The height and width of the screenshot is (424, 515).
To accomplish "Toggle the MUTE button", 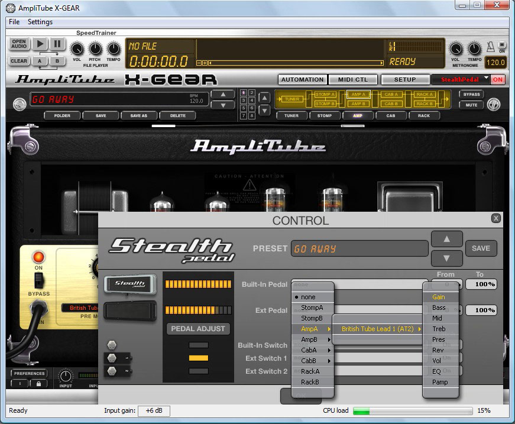I will (471, 105).
